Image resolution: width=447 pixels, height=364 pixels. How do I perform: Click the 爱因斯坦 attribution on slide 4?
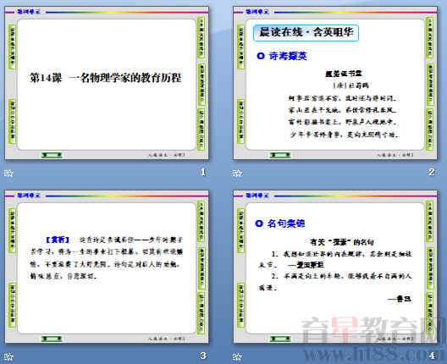[306, 265]
